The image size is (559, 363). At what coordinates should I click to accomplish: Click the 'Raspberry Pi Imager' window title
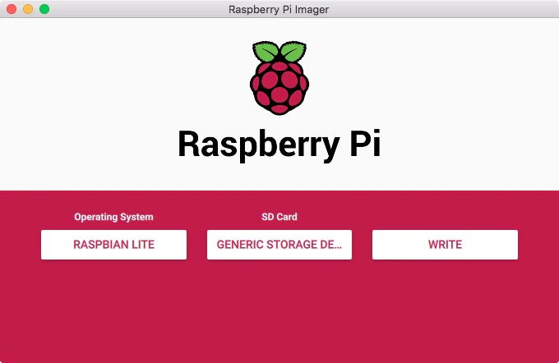point(279,9)
